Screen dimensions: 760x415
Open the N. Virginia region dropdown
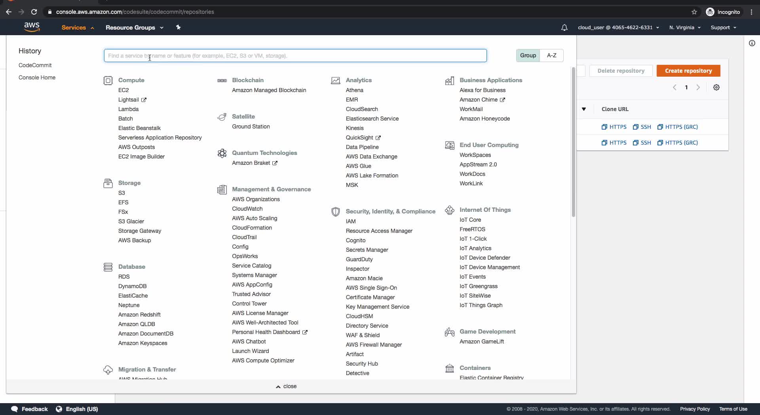pos(685,28)
